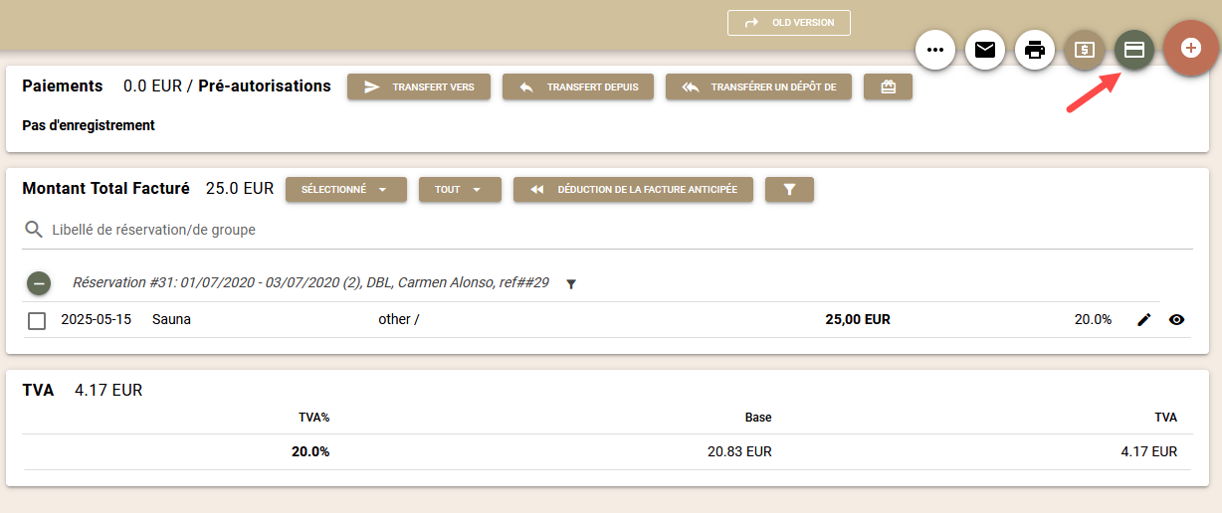This screenshot has height=513, width=1222.
Task: Click the Montant Total Facturé heading
Action: pos(105,188)
